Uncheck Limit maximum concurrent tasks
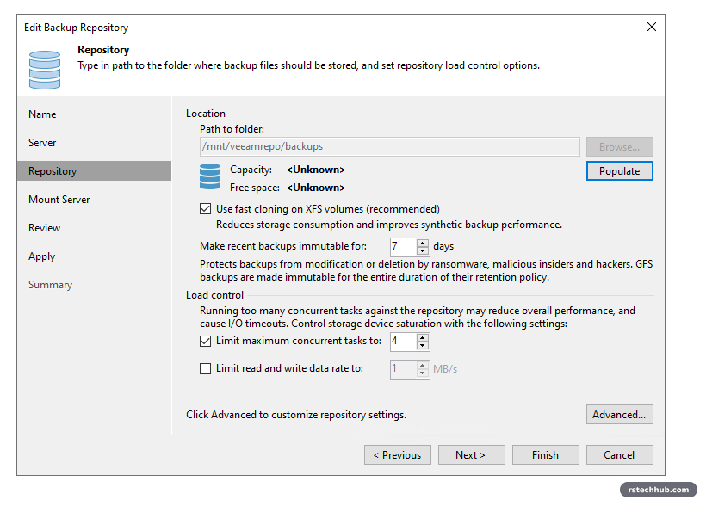 (205, 342)
